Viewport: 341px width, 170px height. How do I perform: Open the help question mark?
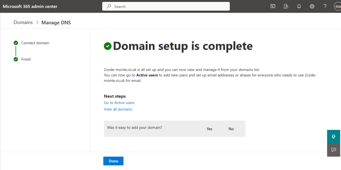coord(325,6)
